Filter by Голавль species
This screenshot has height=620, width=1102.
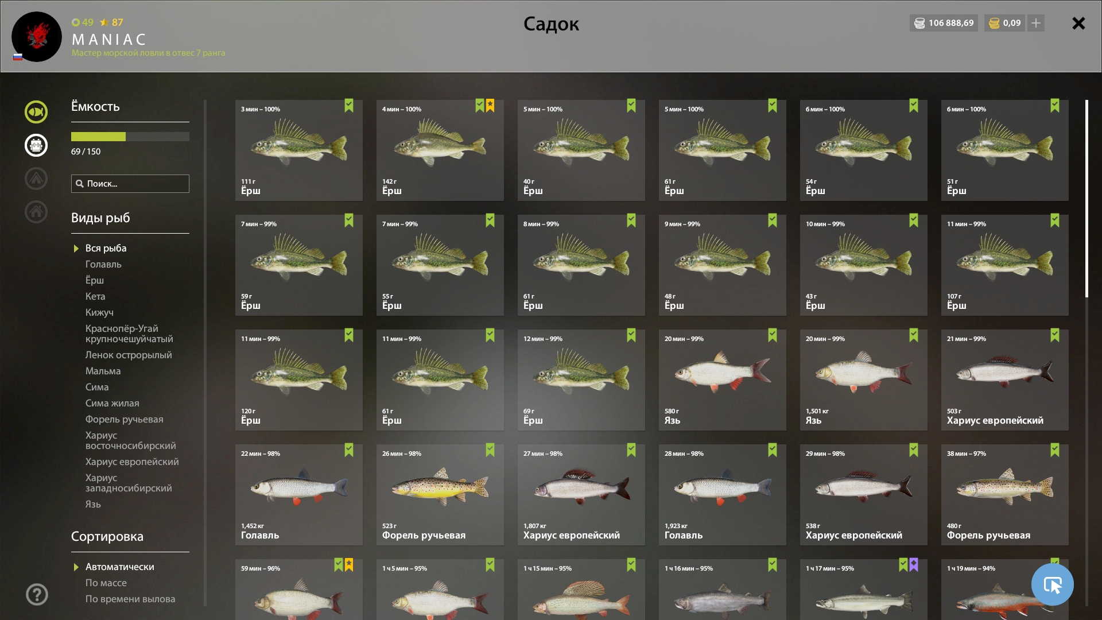point(103,264)
